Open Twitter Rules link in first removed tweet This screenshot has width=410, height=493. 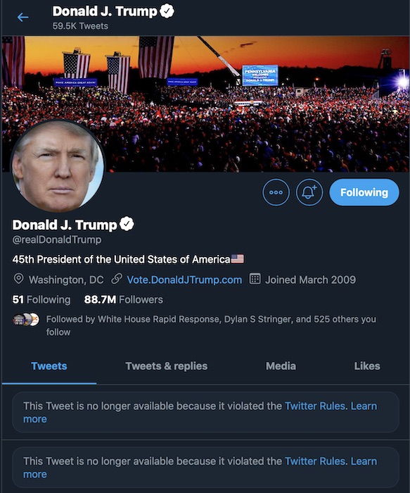315,406
